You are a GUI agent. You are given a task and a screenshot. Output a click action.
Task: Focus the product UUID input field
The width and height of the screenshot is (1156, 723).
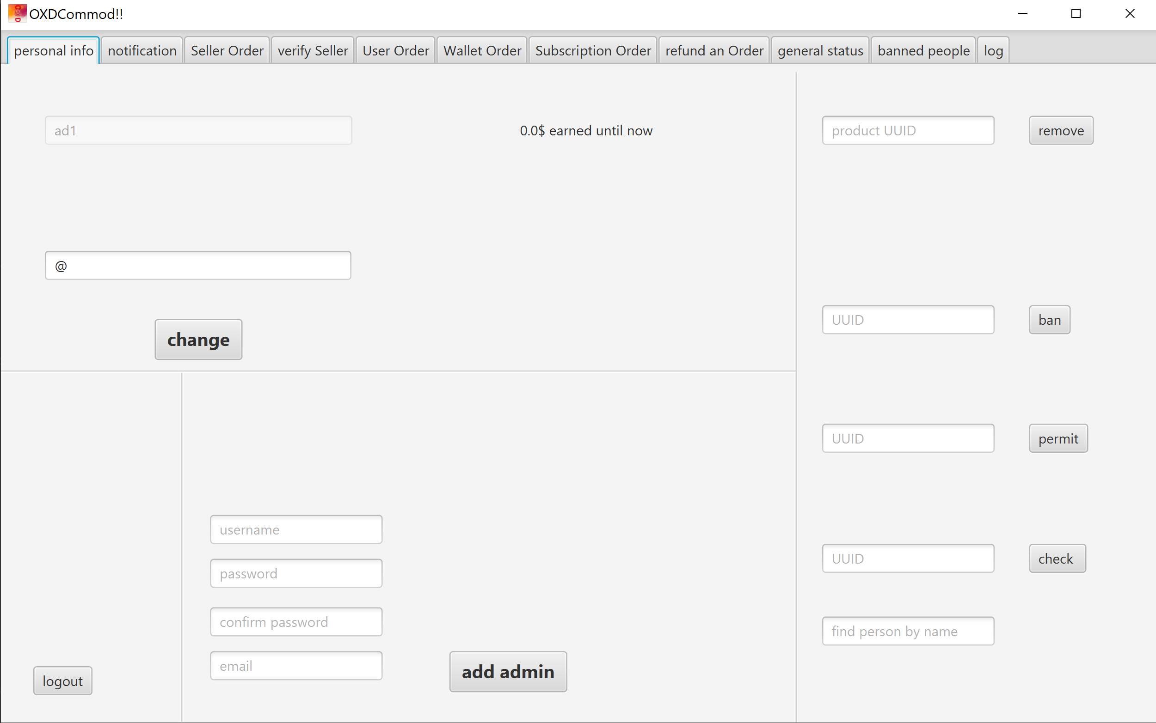pyautogui.click(x=908, y=131)
